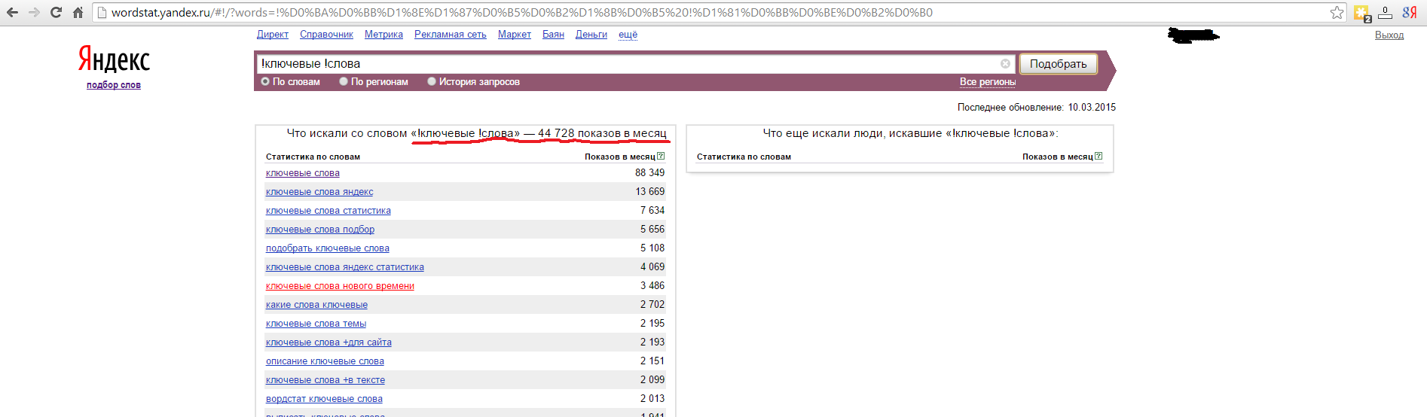Click into the keyword search input field
The height and width of the screenshot is (417, 1427).
pyautogui.click(x=625, y=64)
